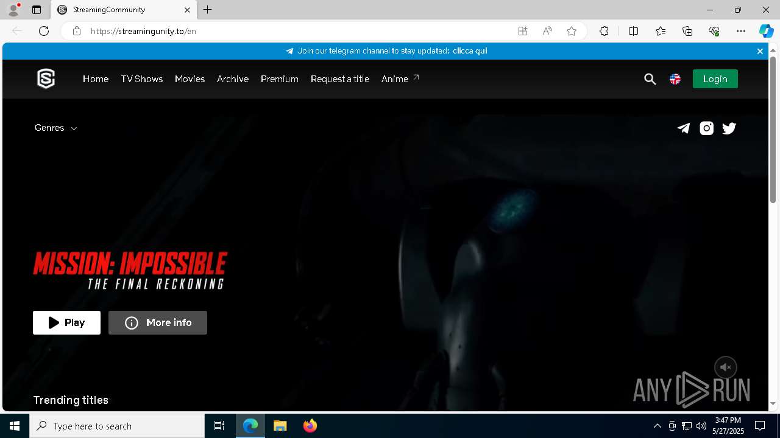Unmute the trailer audio button
The width and height of the screenshot is (780, 438).
click(726, 367)
